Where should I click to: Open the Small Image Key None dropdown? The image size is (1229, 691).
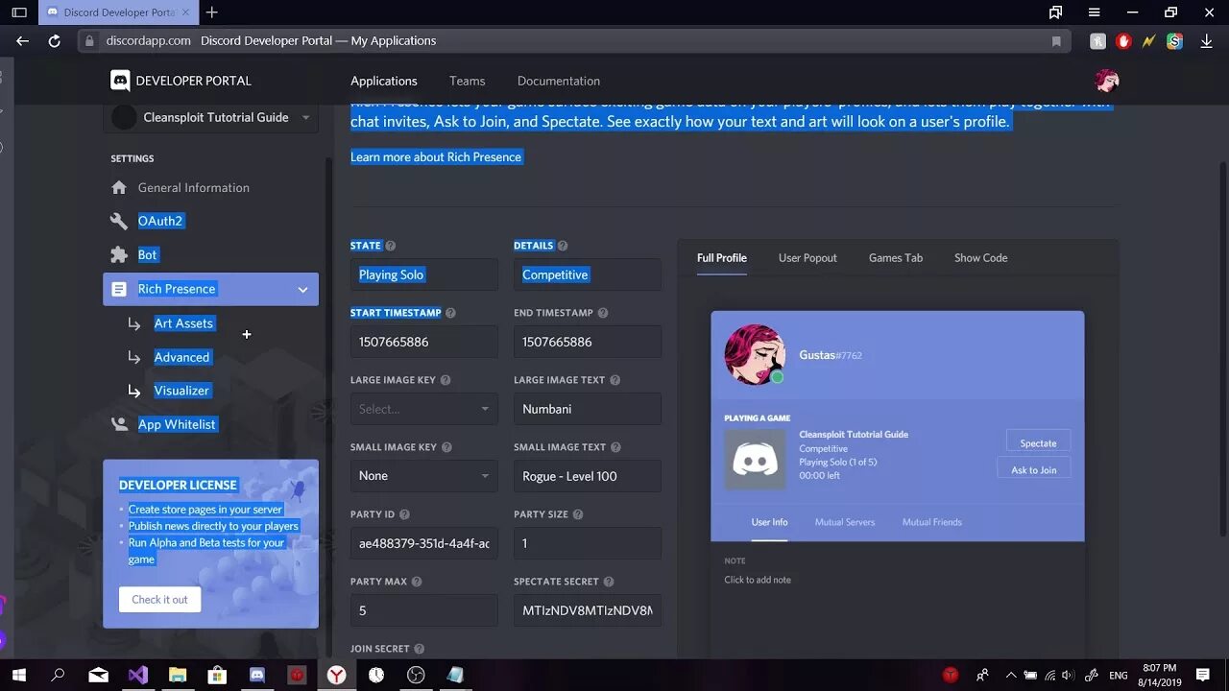pos(423,476)
